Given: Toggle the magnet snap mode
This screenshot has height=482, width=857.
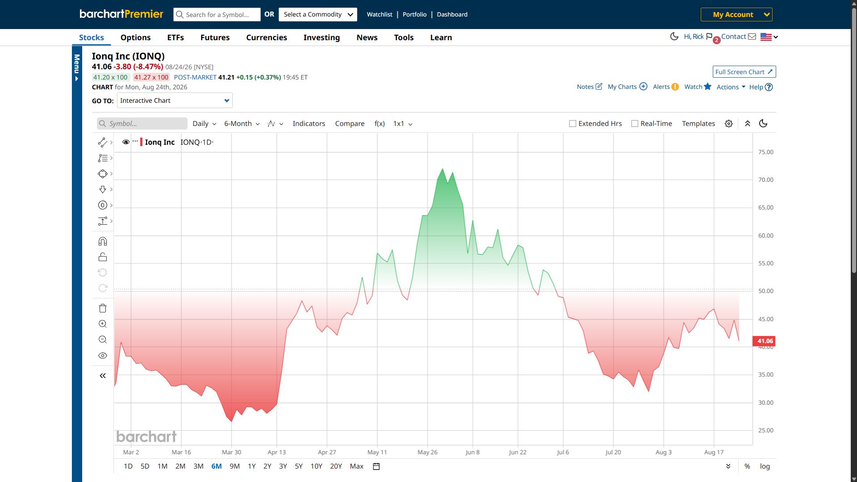Looking at the screenshot, I should click(x=102, y=242).
